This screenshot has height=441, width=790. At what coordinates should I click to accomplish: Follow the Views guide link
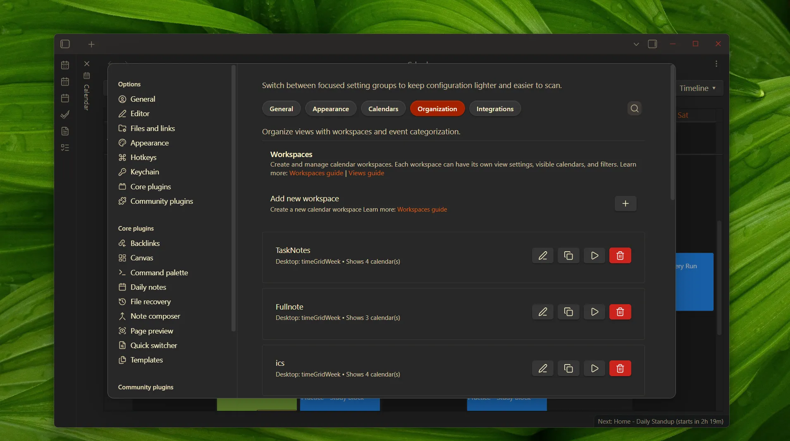[366, 173]
